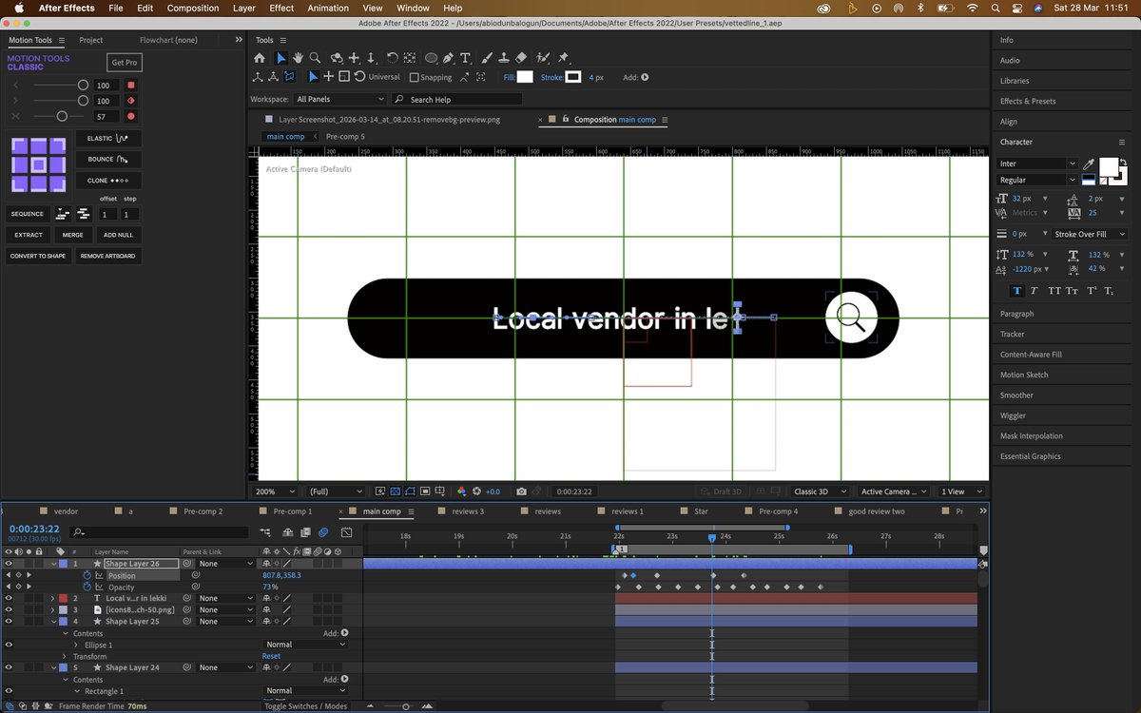Select the Brush tool
Viewport: 1141px width, 713px height.
pos(486,58)
